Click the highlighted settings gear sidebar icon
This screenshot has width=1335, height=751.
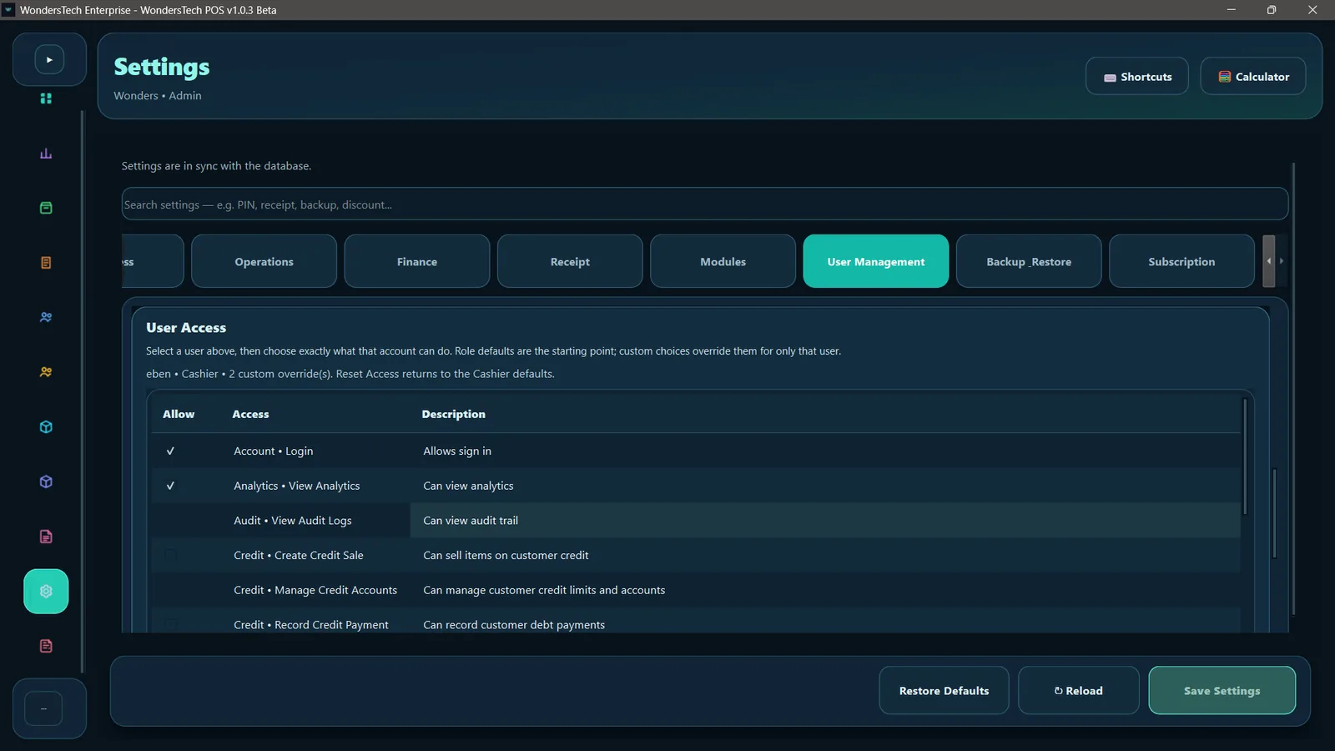click(x=46, y=592)
